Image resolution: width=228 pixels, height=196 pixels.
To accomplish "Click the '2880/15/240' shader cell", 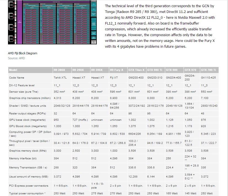I will (x=209, y=106).
